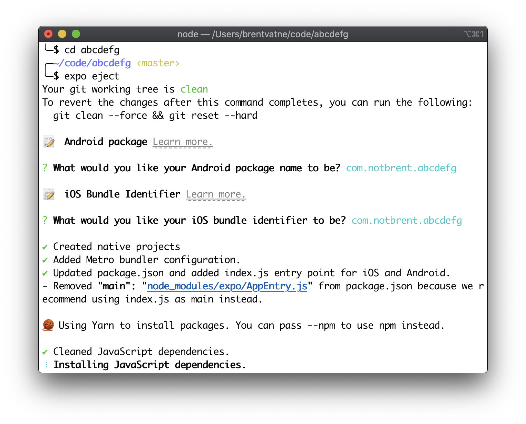
Task: Click the master branch label
Action: point(158,63)
